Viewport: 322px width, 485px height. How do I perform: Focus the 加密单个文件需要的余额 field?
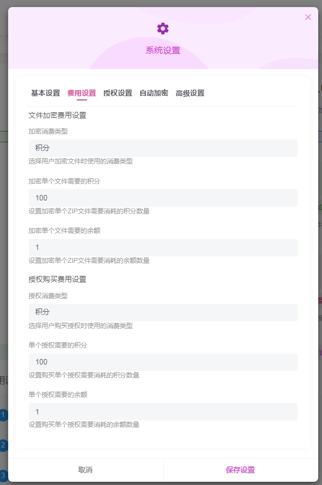[x=163, y=248]
